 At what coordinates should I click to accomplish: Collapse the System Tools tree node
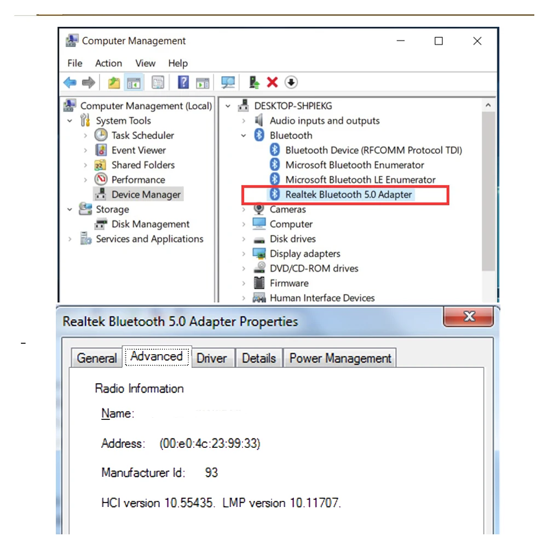(x=70, y=121)
